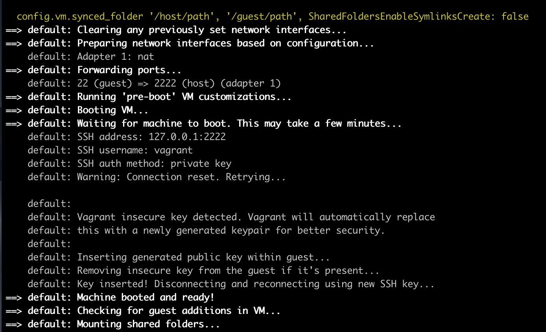Image resolution: width=546 pixels, height=332 pixels.
Task: Click the 'Mounting shared folders...' line
Action: [113, 324]
